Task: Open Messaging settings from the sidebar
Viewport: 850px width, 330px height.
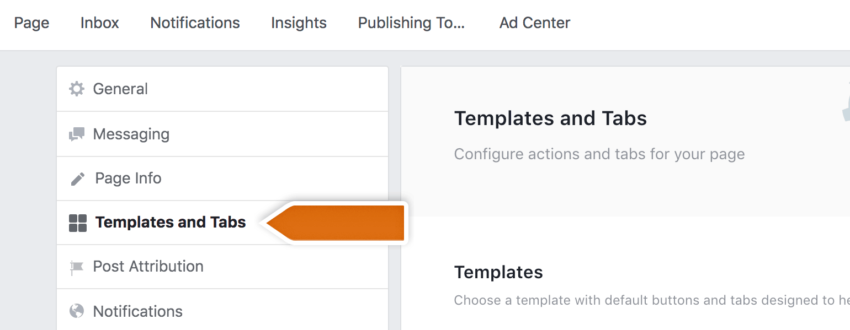Action: coord(131,133)
